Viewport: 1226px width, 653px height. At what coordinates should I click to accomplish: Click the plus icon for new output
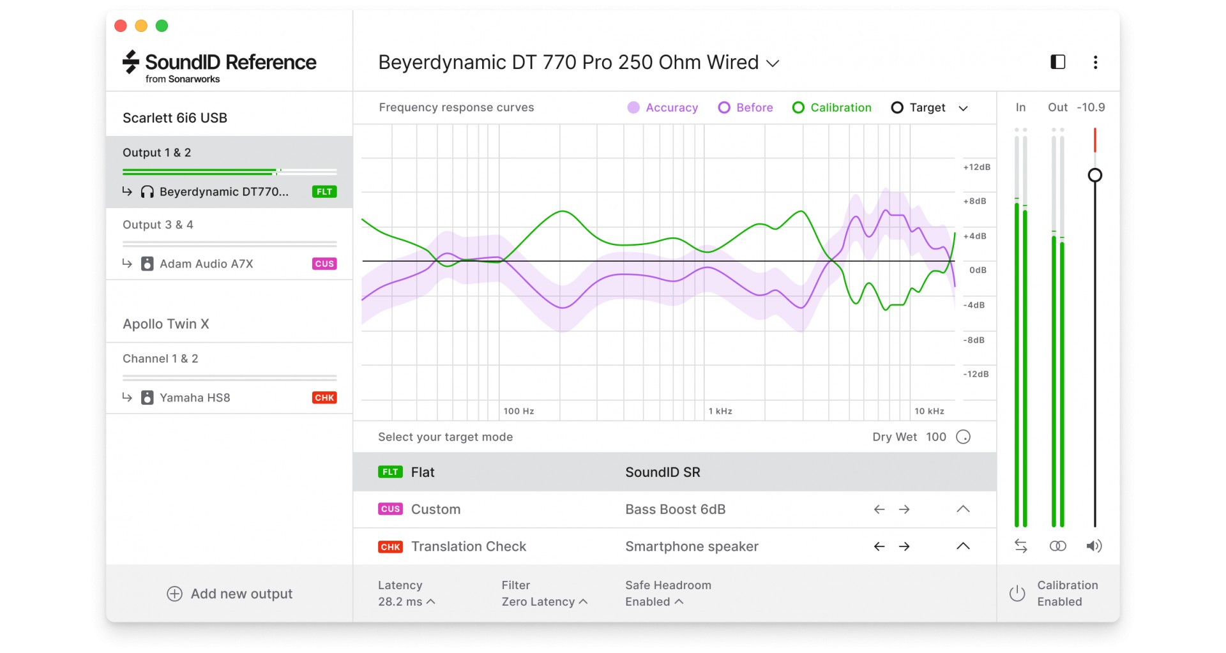point(174,594)
